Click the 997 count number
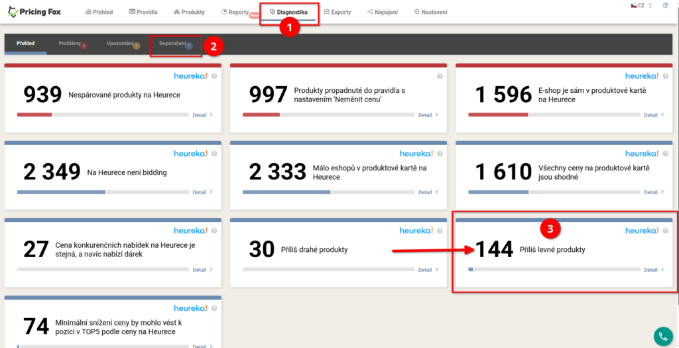This screenshot has height=348, width=679. (268, 95)
